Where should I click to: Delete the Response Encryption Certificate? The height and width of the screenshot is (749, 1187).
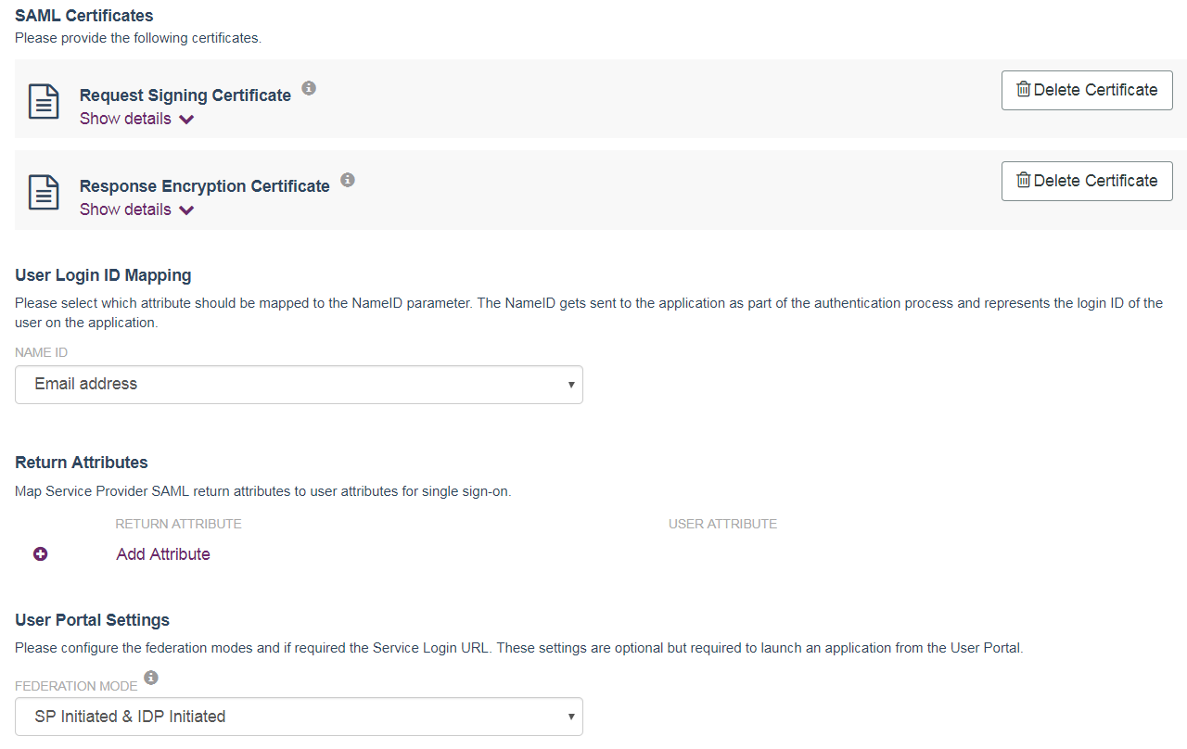tap(1087, 181)
